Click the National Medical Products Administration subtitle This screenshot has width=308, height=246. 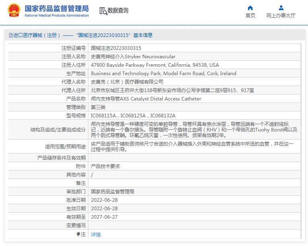[x=57, y=15]
